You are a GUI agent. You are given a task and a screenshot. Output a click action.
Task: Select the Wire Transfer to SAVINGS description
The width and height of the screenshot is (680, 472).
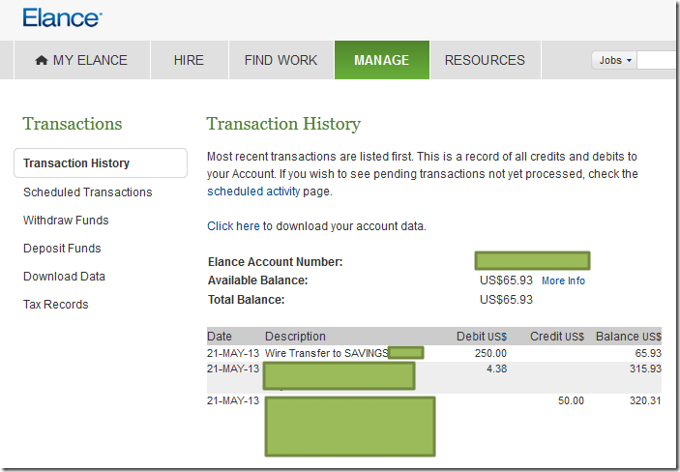(x=327, y=353)
